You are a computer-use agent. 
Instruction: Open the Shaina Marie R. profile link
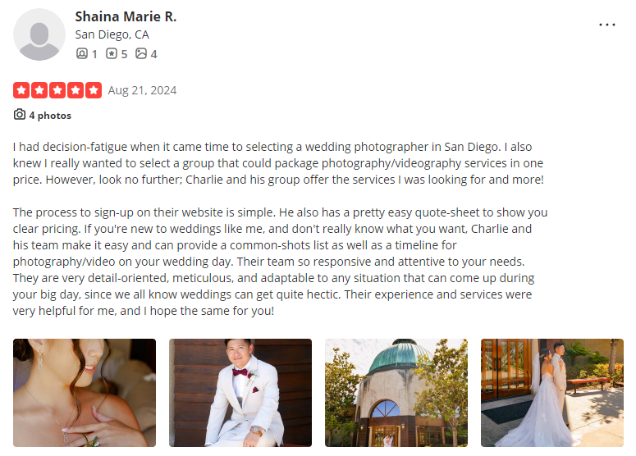click(126, 16)
